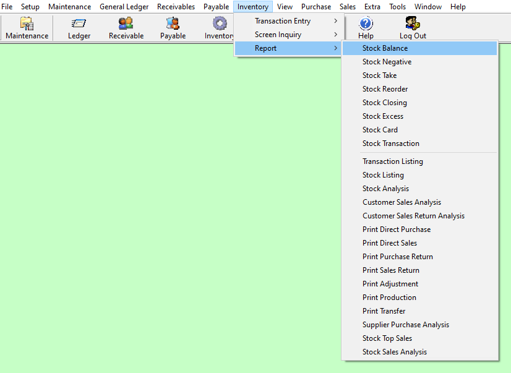The height and width of the screenshot is (373, 511).
Task: Open the Payable toolbar icon
Action: tap(173, 28)
